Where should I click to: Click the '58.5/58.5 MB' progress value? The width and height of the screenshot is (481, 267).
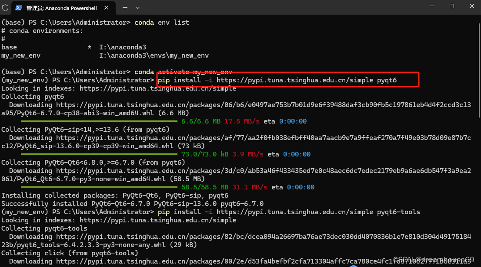pos(204,187)
